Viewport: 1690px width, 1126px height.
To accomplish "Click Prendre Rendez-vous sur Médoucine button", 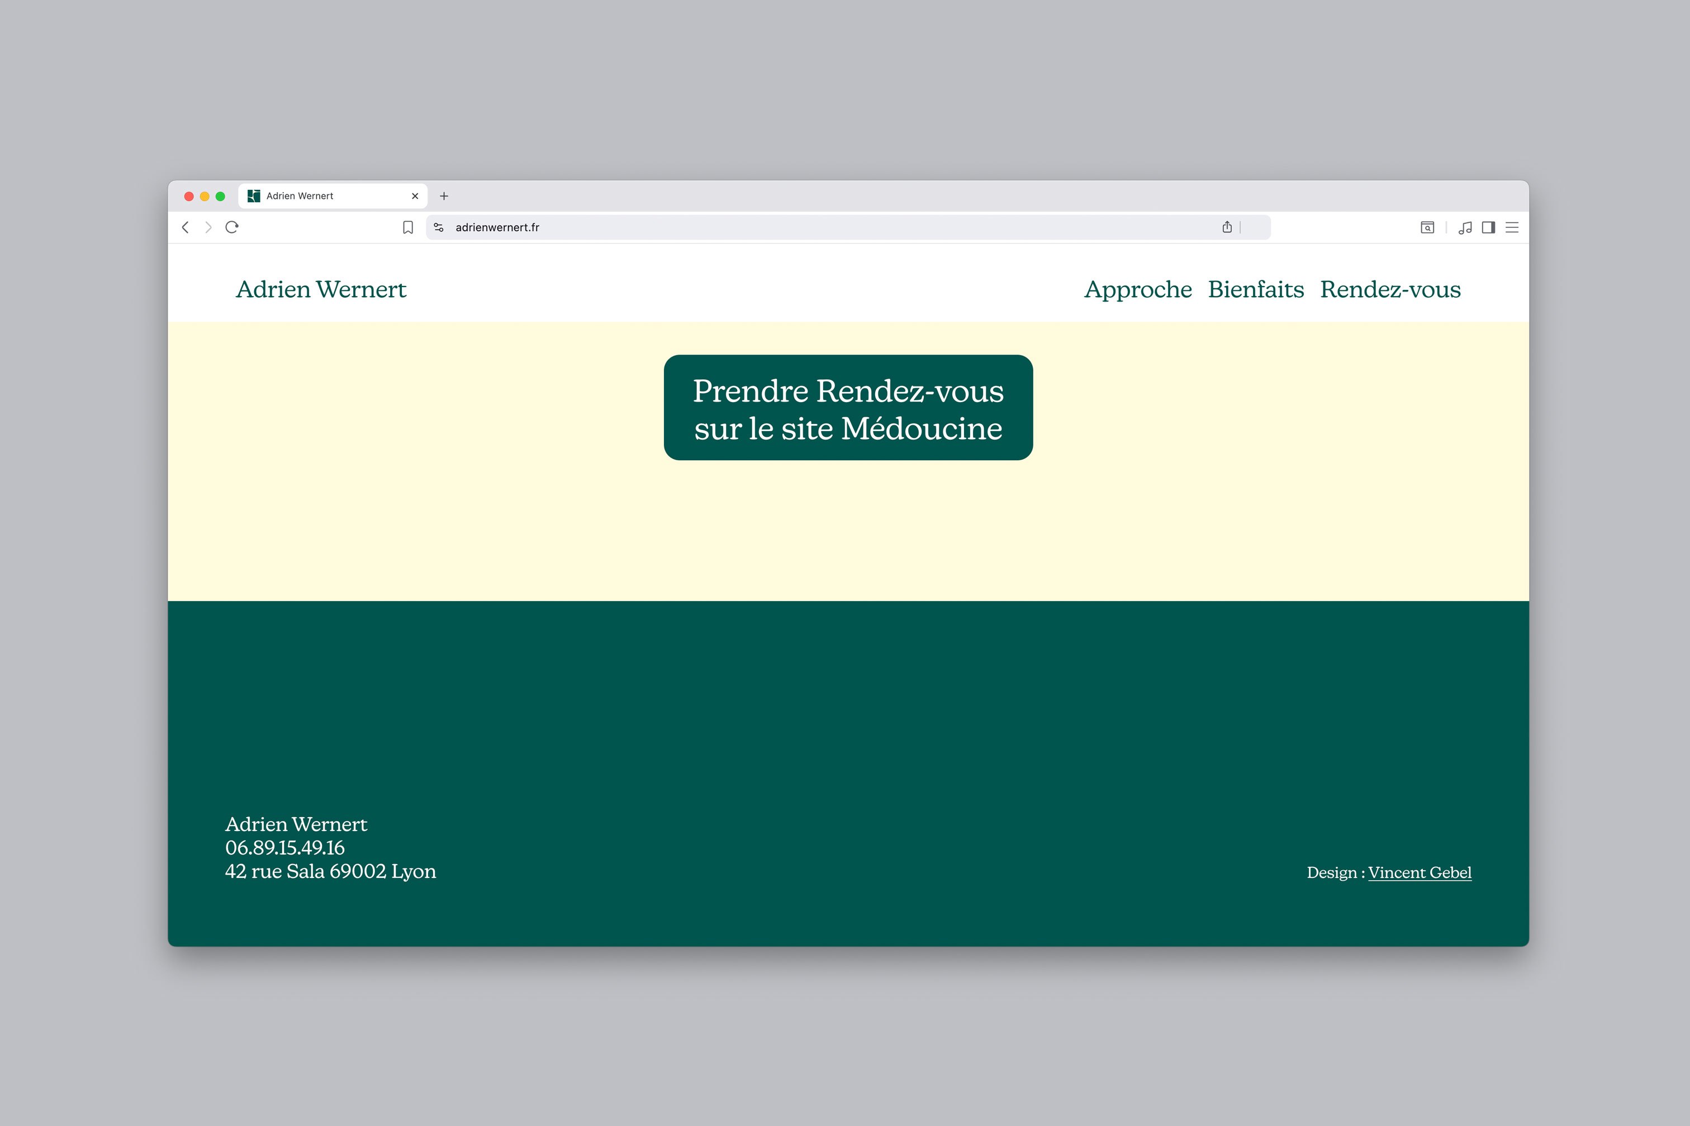I will (848, 408).
